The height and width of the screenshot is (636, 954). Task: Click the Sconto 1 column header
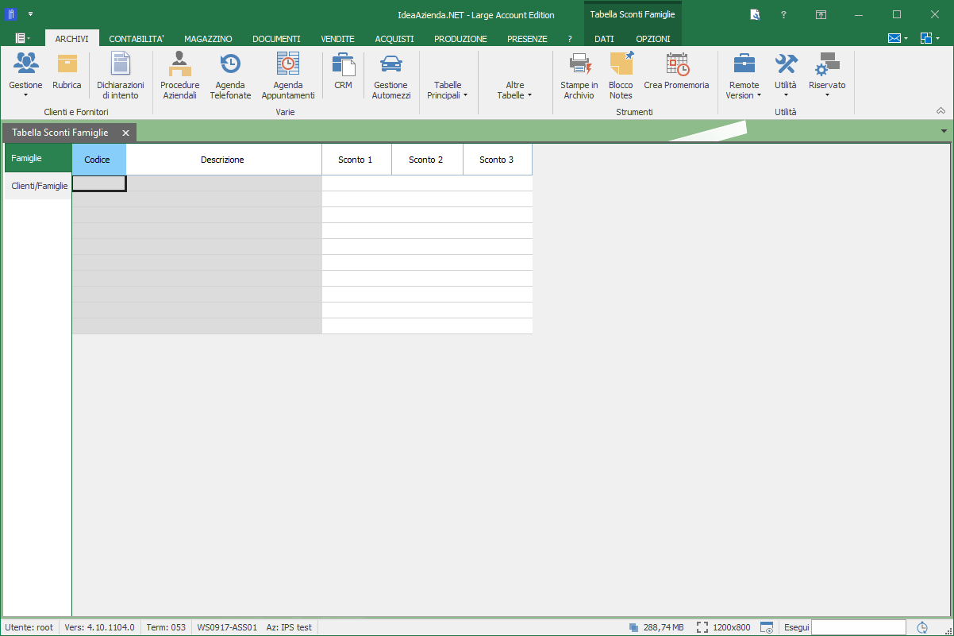[356, 160]
